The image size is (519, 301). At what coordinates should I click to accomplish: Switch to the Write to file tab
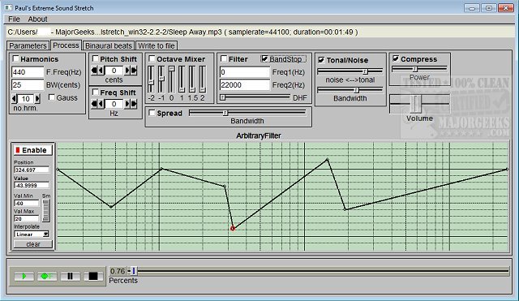(157, 45)
